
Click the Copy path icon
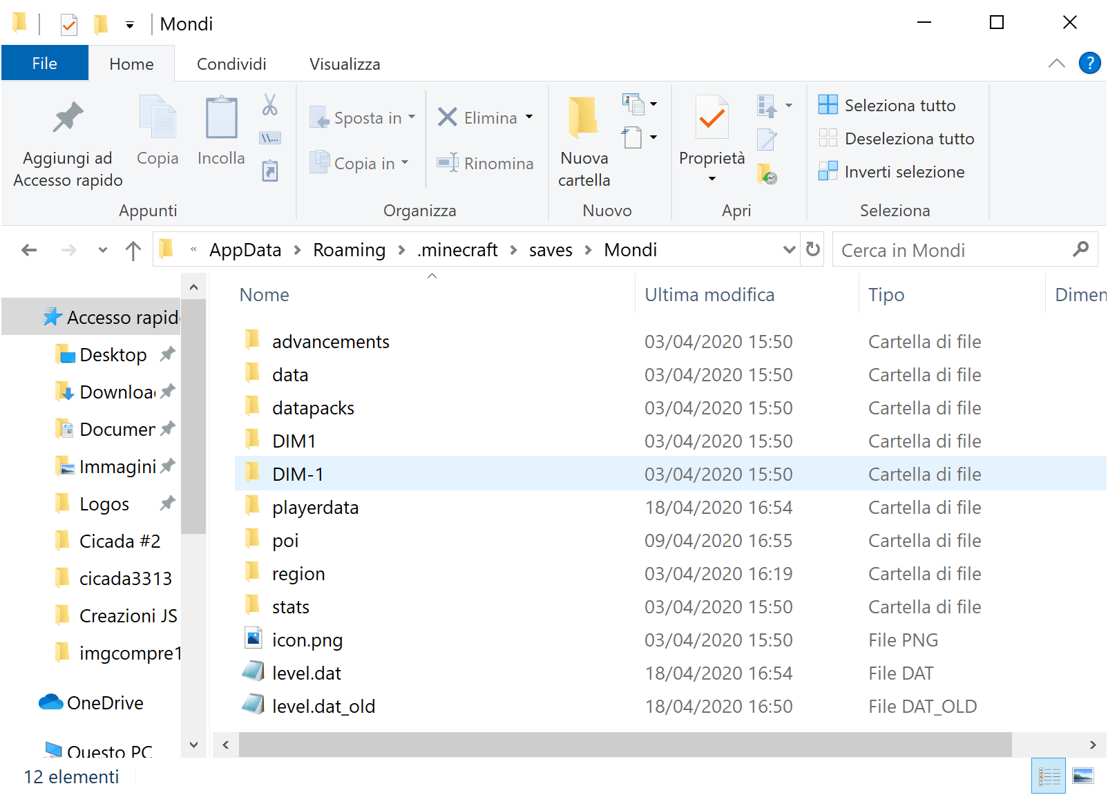coord(270,138)
